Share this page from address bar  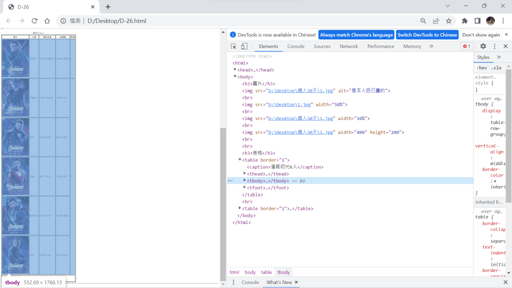[436, 21]
